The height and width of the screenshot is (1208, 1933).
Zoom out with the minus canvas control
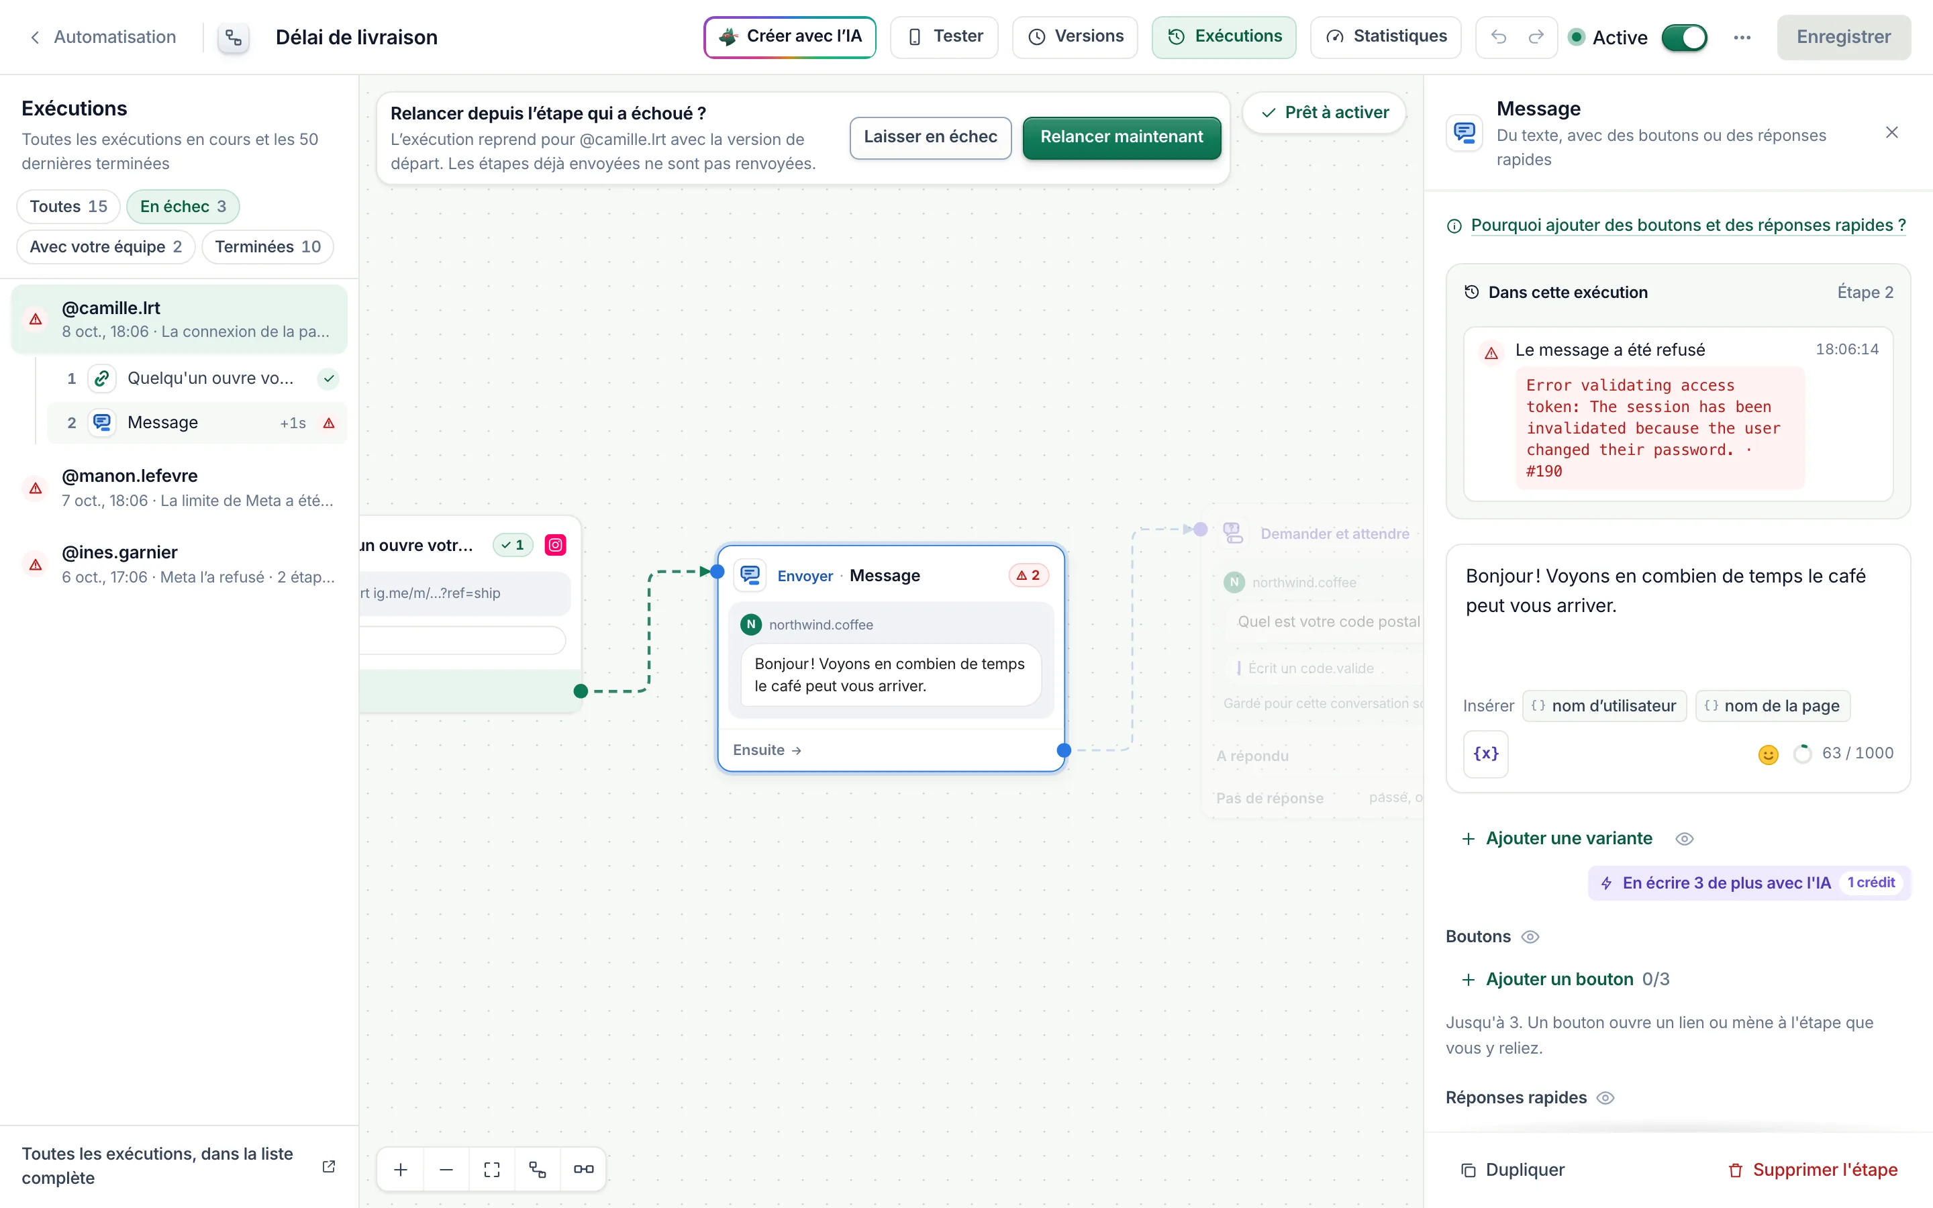(446, 1169)
